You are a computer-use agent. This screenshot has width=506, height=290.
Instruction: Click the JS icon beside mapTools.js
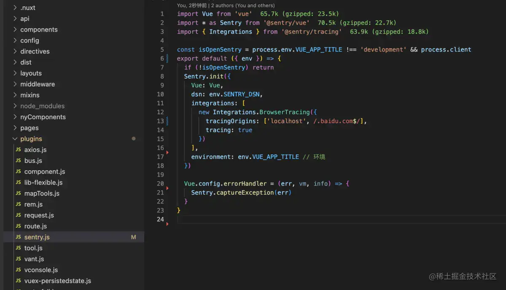coord(18,193)
